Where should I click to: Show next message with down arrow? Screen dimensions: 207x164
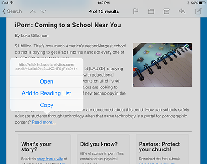pyautogui.click(x=43, y=11)
